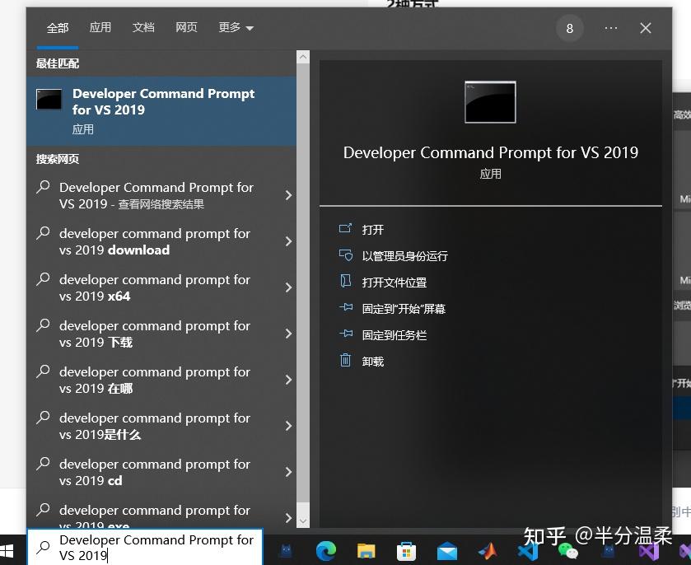This screenshot has height=565, width=691.
Task: Click the large console thumbnail in preview pane
Action: coord(490,102)
